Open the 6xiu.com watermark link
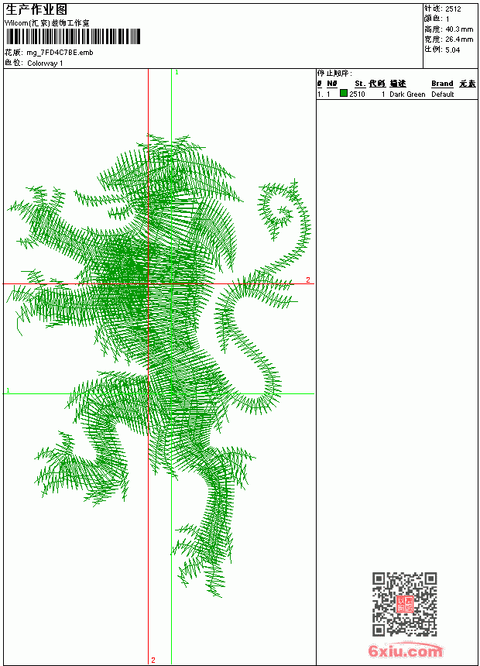Screen dimensions: 480x666 pyautogui.click(x=406, y=651)
